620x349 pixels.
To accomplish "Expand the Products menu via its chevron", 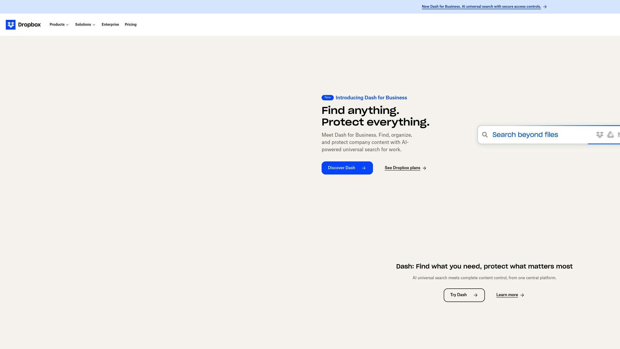I will click(x=67, y=25).
